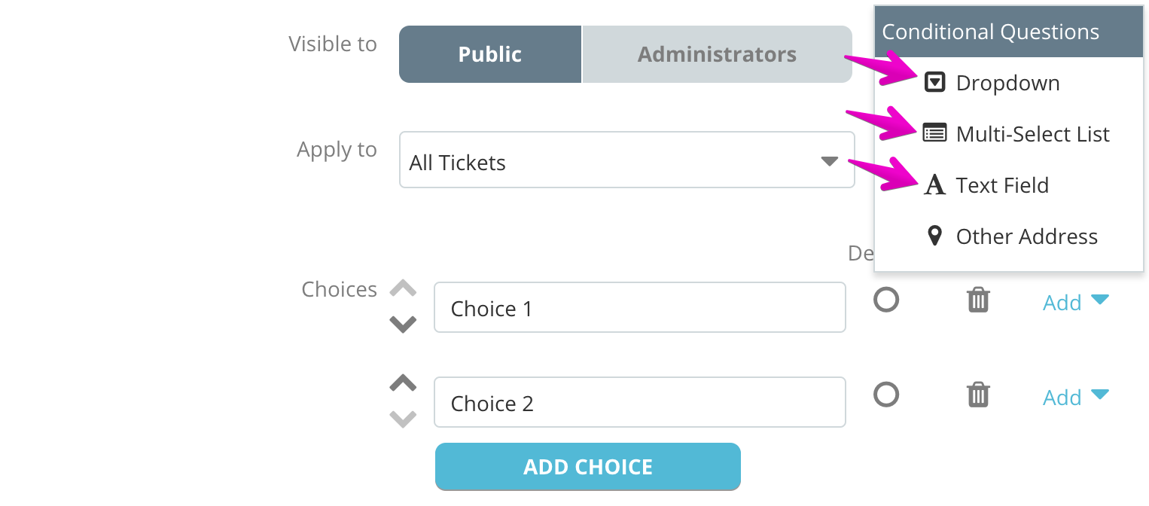Click the Multi-Select List icon
The width and height of the screenshot is (1149, 506).
click(x=934, y=133)
